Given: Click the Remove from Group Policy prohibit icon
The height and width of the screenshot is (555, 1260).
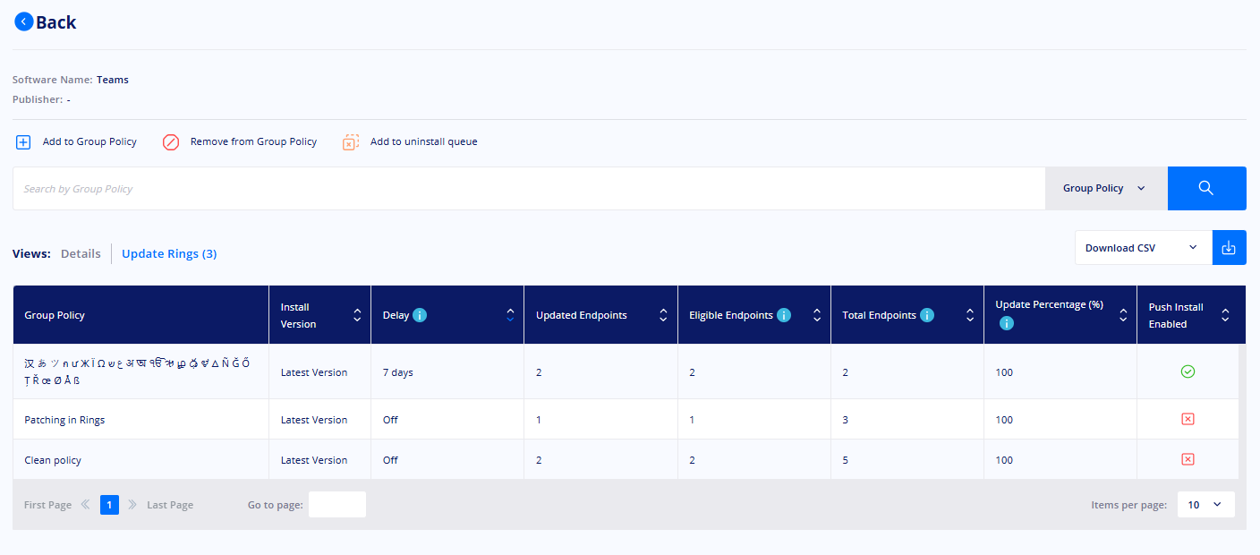Looking at the screenshot, I should 171,142.
